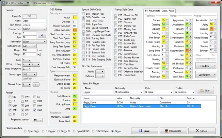
Task: Open the All clubs filter dropdown
Action: (x=159, y=92)
